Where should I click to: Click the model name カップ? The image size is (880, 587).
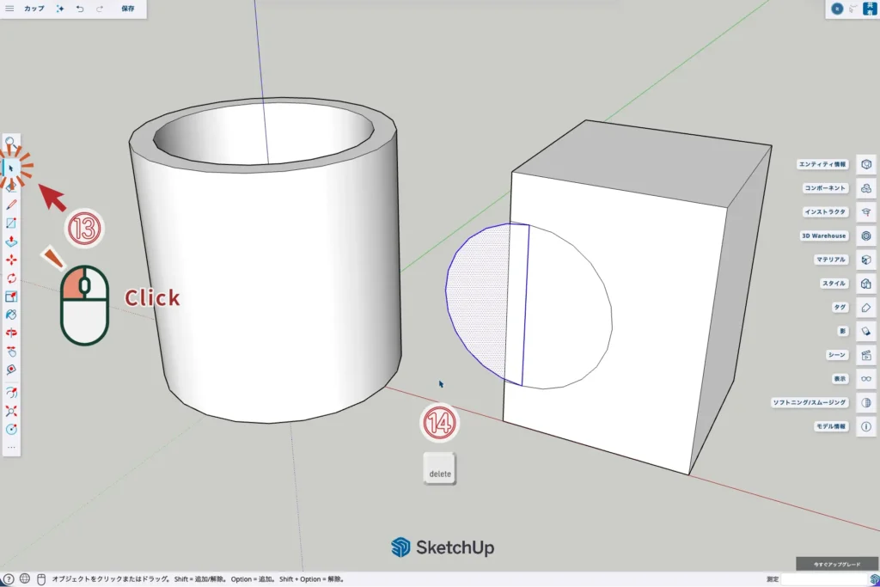(x=34, y=9)
